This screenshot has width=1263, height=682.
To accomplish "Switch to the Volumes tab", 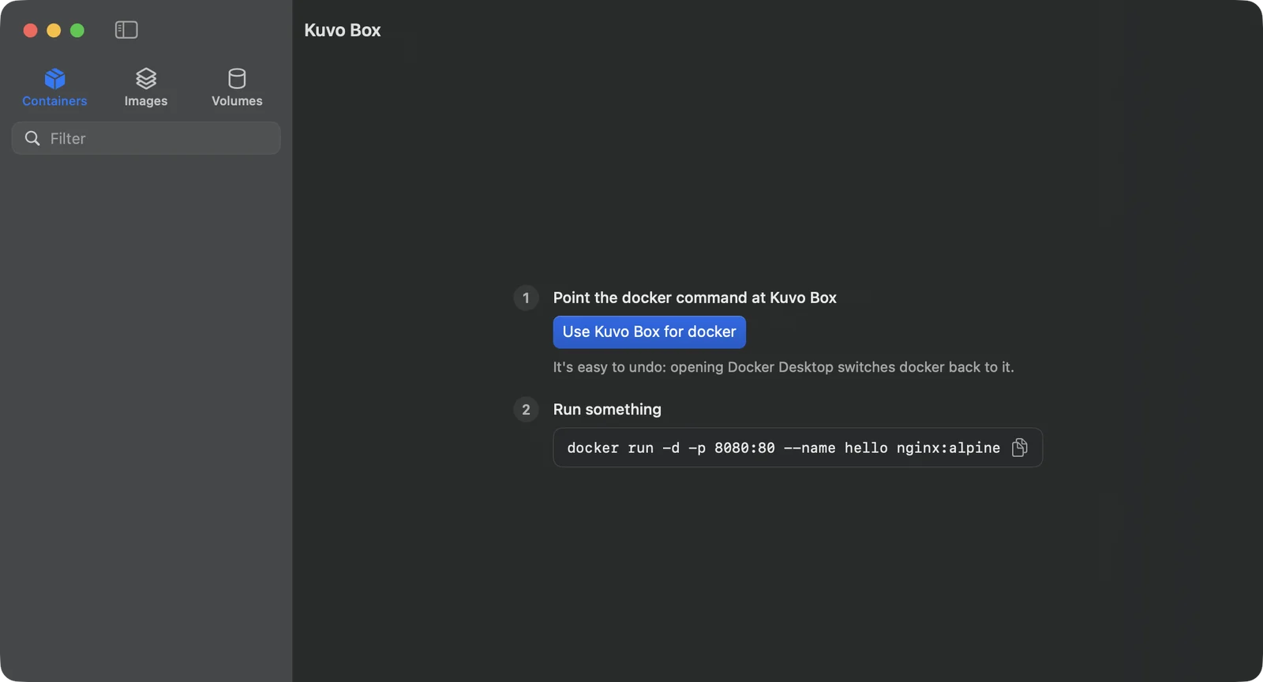I will click(x=237, y=88).
